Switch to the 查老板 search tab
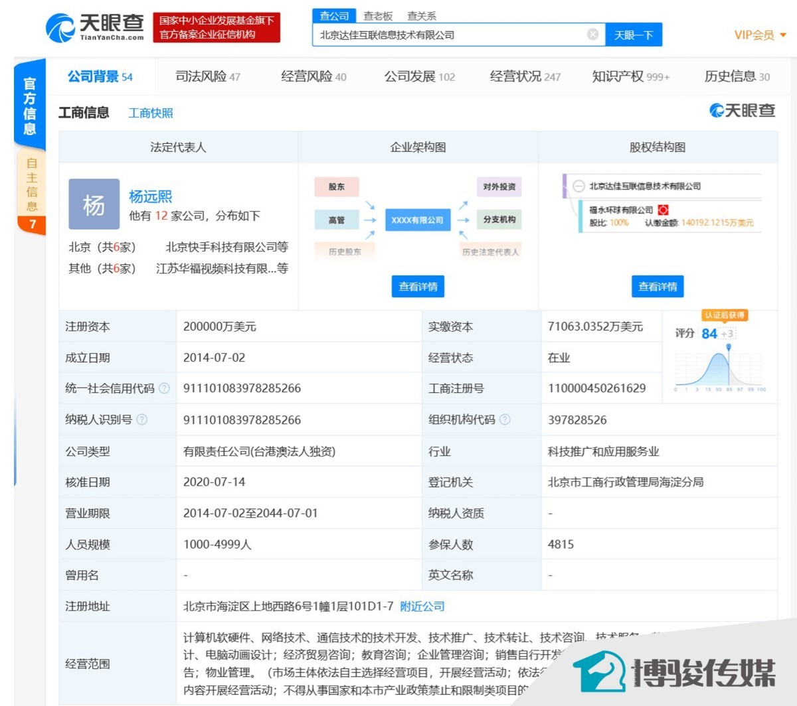 (378, 16)
